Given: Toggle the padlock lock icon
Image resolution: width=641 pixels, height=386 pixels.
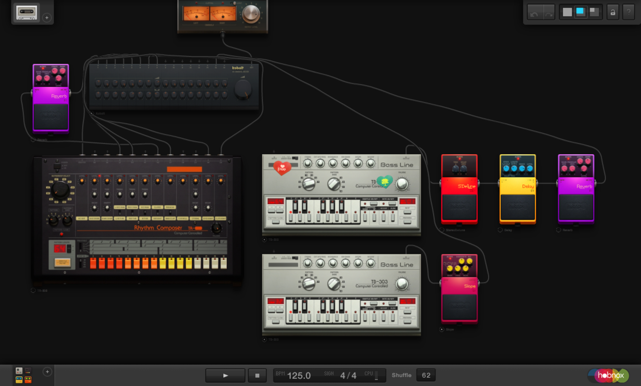Looking at the screenshot, I should [612, 12].
